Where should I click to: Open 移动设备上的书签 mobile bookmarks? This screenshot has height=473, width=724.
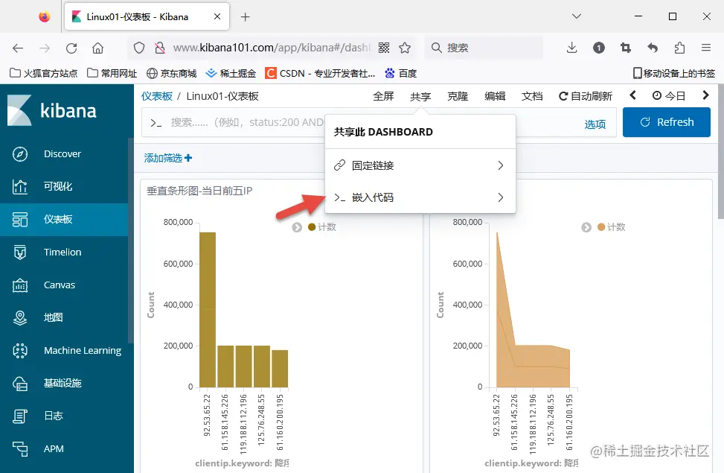(x=673, y=73)
